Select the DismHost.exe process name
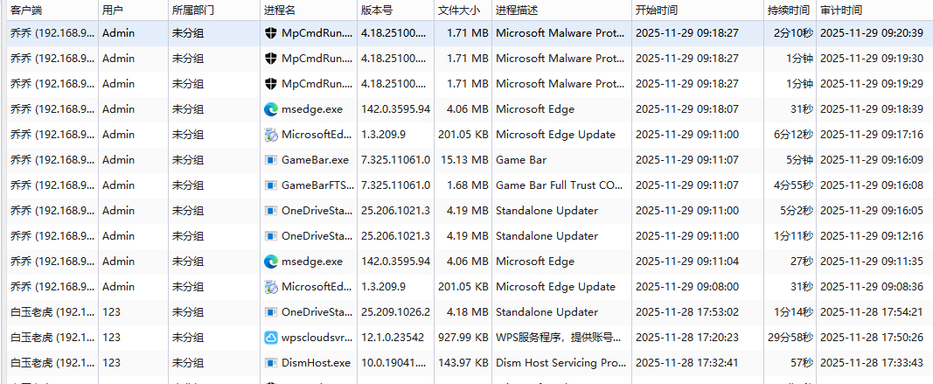This screenshot has width=933, height=384. pyautogui.click(x=316, y=362)
